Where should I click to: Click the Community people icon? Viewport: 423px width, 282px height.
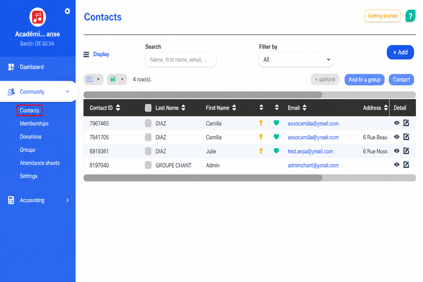coord(11,92)
